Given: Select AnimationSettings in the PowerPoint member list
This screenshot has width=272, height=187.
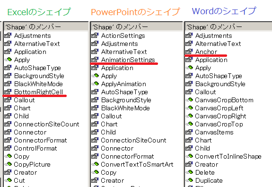Looking at the screenshot, I should (x=128, y=60).
